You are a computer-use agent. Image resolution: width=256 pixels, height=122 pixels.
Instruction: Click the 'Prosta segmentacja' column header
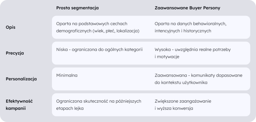click(77, 8)
